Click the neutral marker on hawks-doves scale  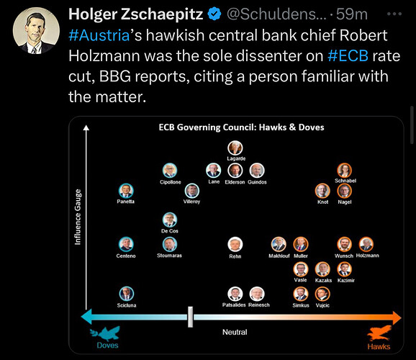(x=190, y=317)
